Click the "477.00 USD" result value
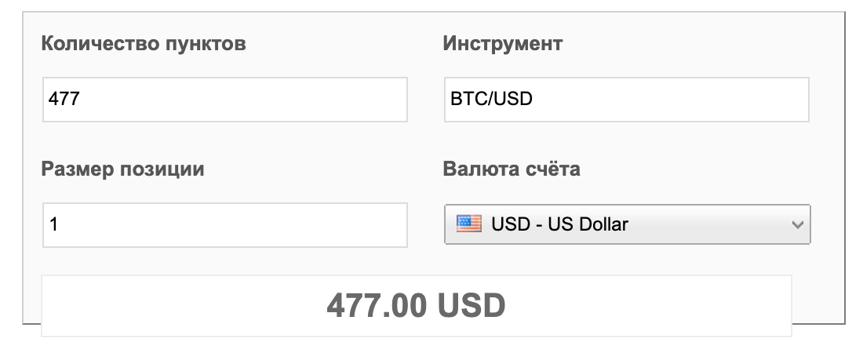Screen dimensions: 863x353 tap(416, 305)
